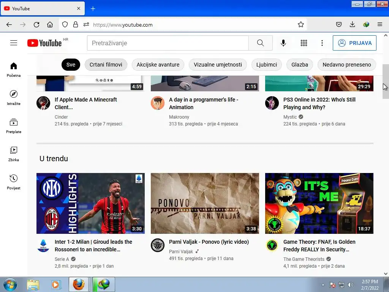This screenshot has width=389, height=292.
Task: Click tracking protection shield icon
Action: tap(65, 24)
